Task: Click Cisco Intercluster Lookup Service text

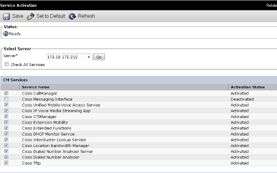Action: point(54,140)
